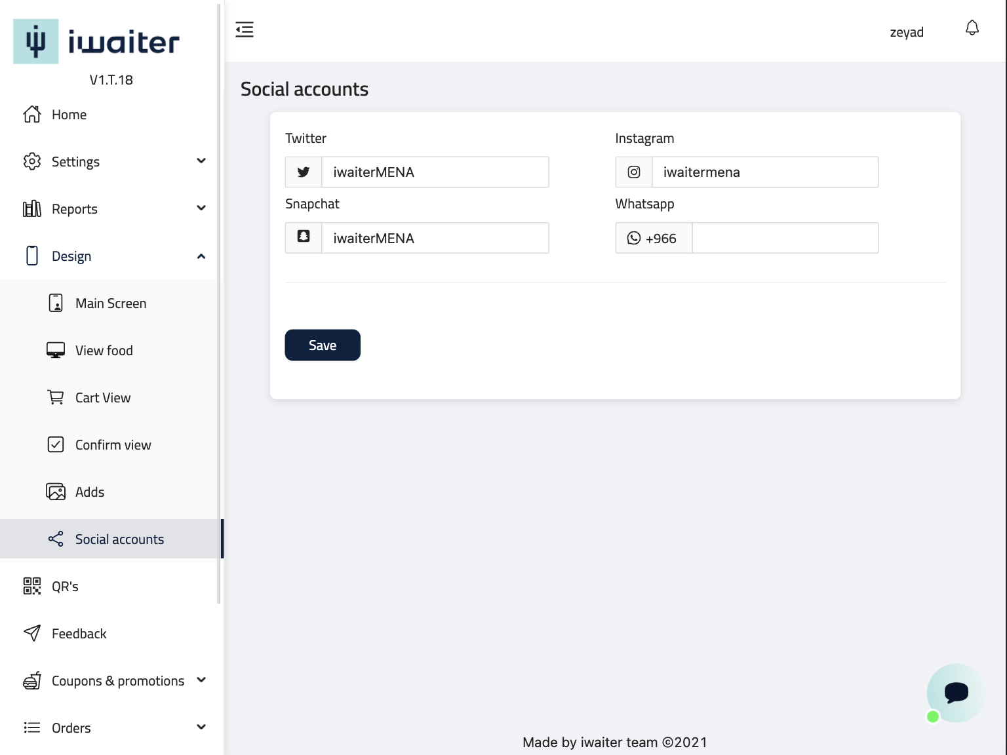Screen dimensions: 1007x755
Task: Click the QR's grid icon in the sidebar
Action: (32, 586)
